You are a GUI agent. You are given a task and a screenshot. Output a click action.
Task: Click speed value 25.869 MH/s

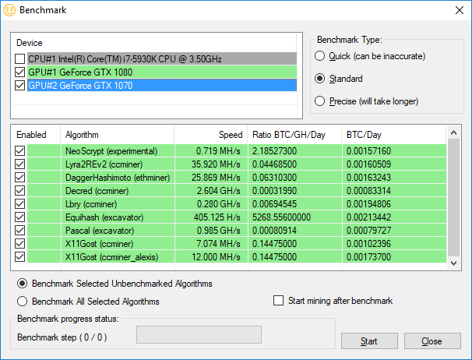(216, 177)
